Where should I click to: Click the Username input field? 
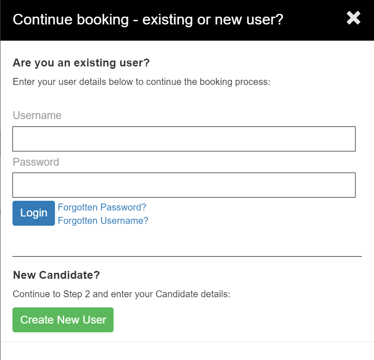click(x=184, y=139)
